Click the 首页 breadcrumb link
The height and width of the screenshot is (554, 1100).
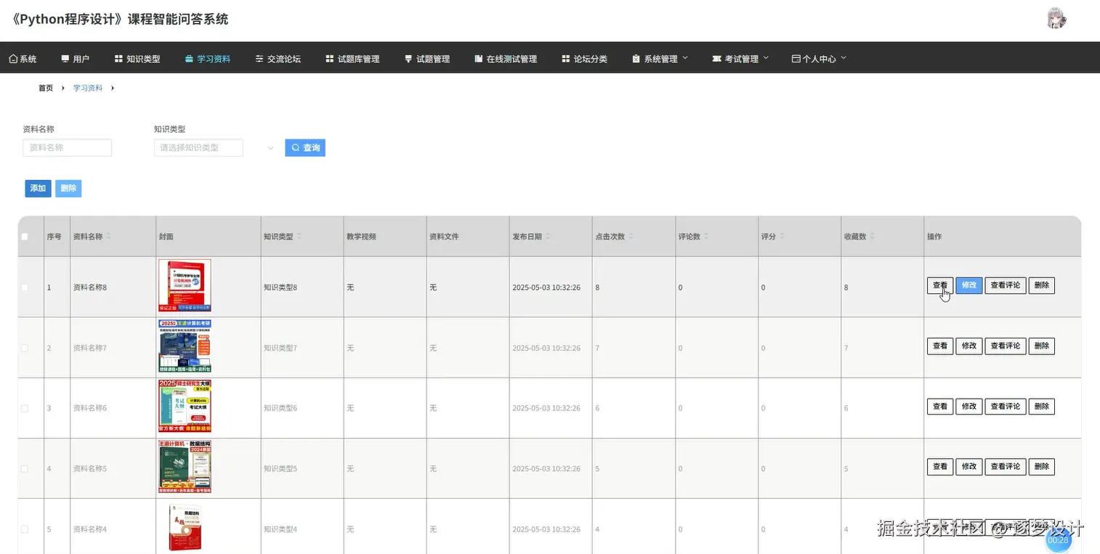46,88
